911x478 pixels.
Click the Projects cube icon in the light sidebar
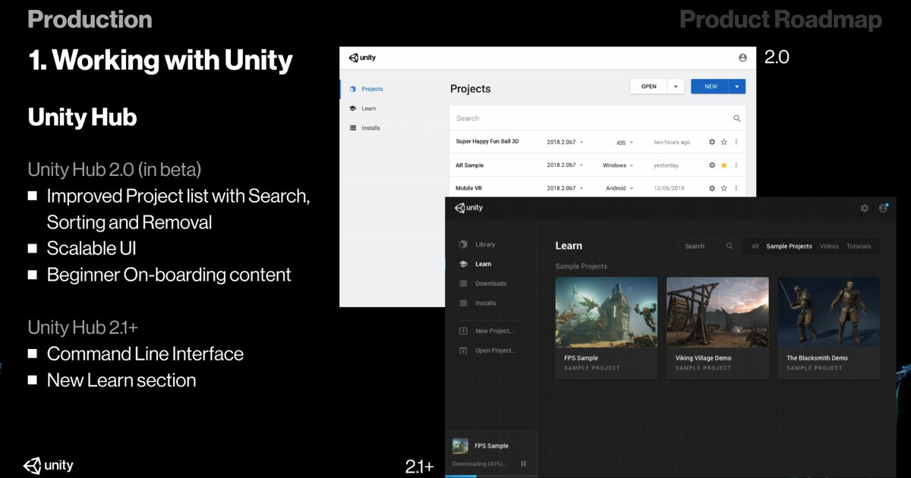352,89
